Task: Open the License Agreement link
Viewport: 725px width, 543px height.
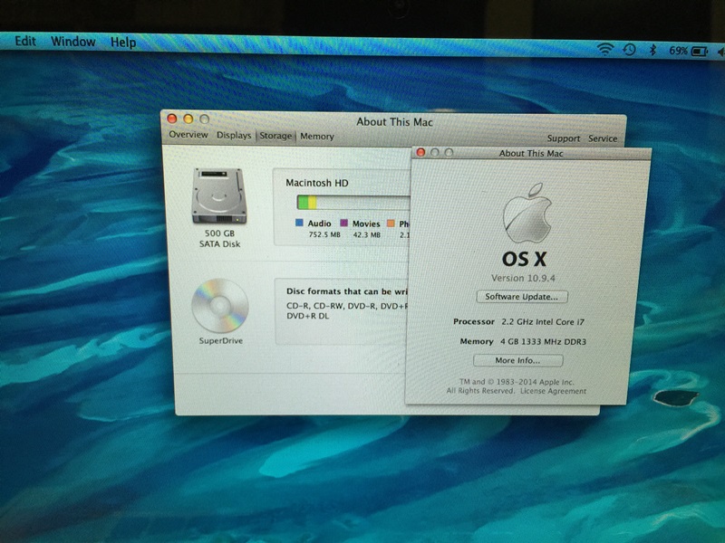Action: click(x=553, y=391)
